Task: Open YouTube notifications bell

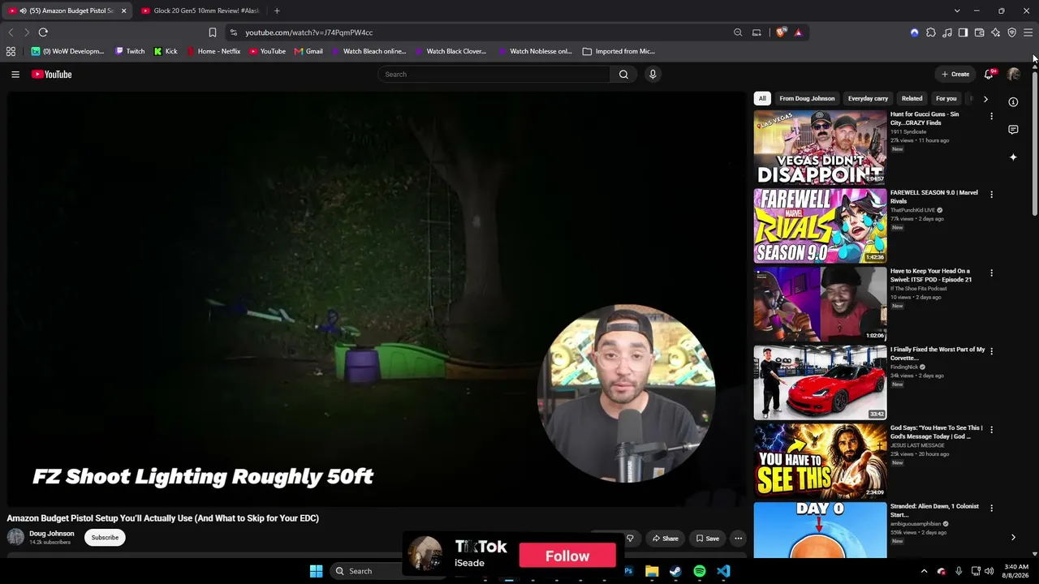Action: [989, 75]
